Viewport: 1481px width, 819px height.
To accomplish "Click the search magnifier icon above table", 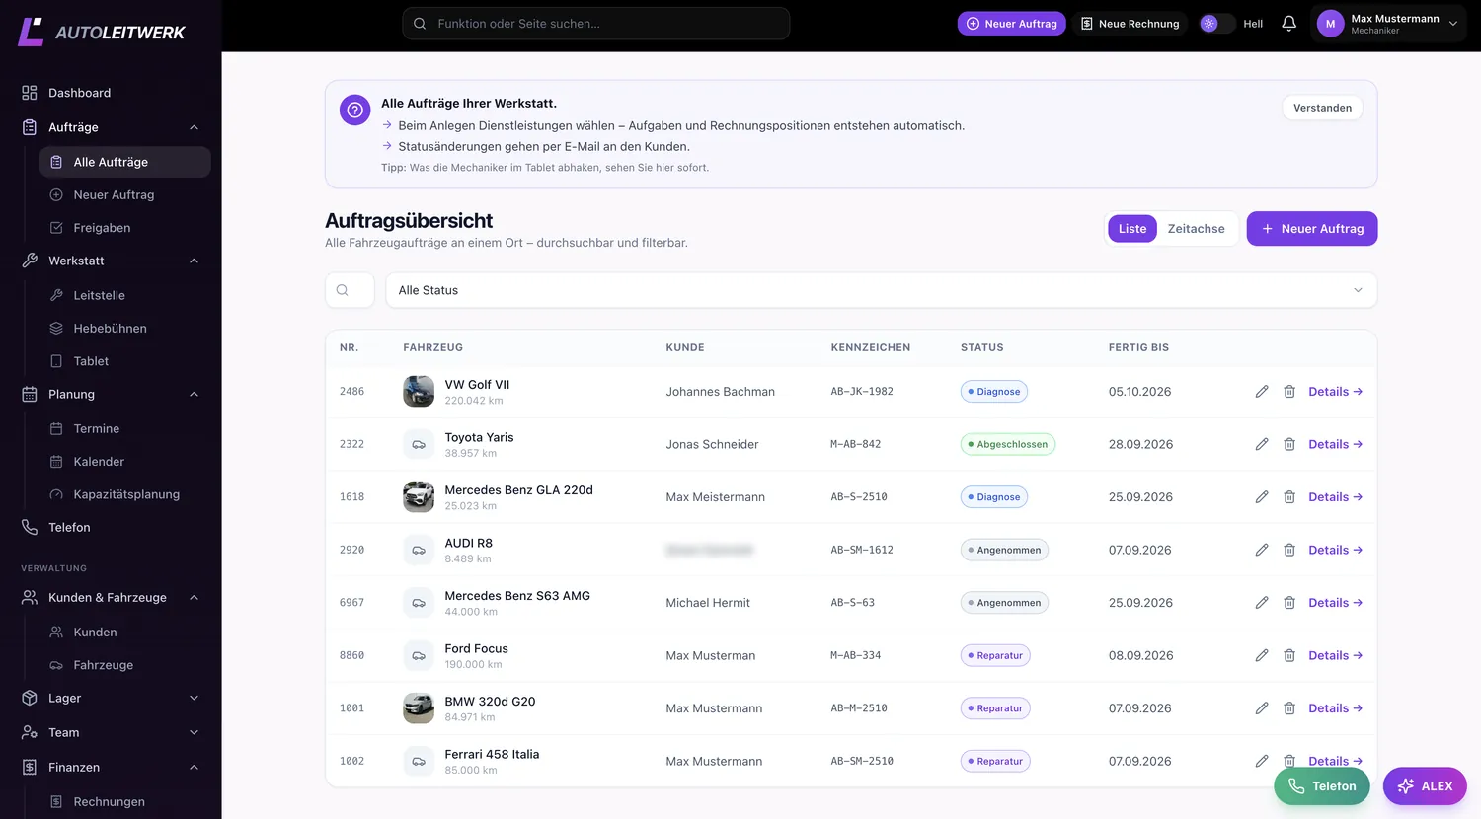I will [x=343, y=290].
